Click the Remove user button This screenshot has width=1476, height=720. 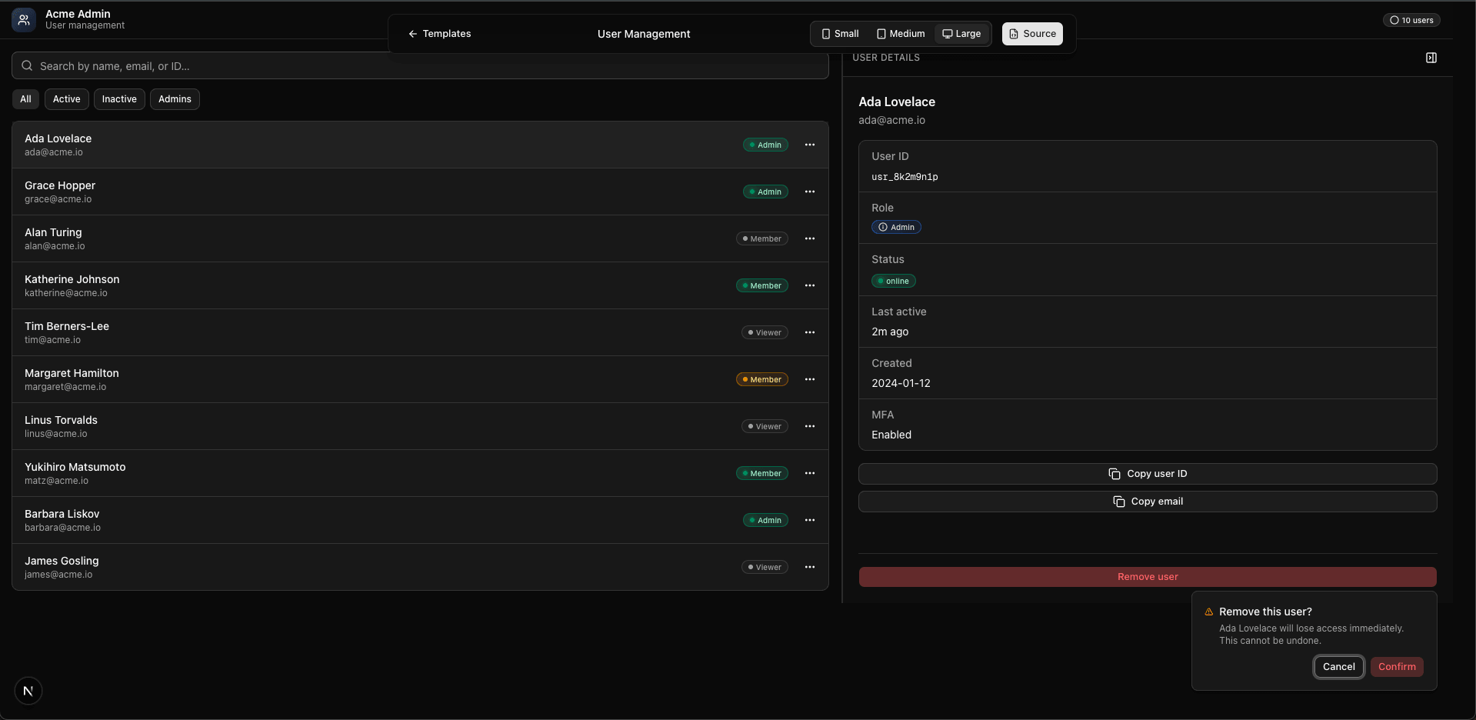click(x=1148, y=577)
